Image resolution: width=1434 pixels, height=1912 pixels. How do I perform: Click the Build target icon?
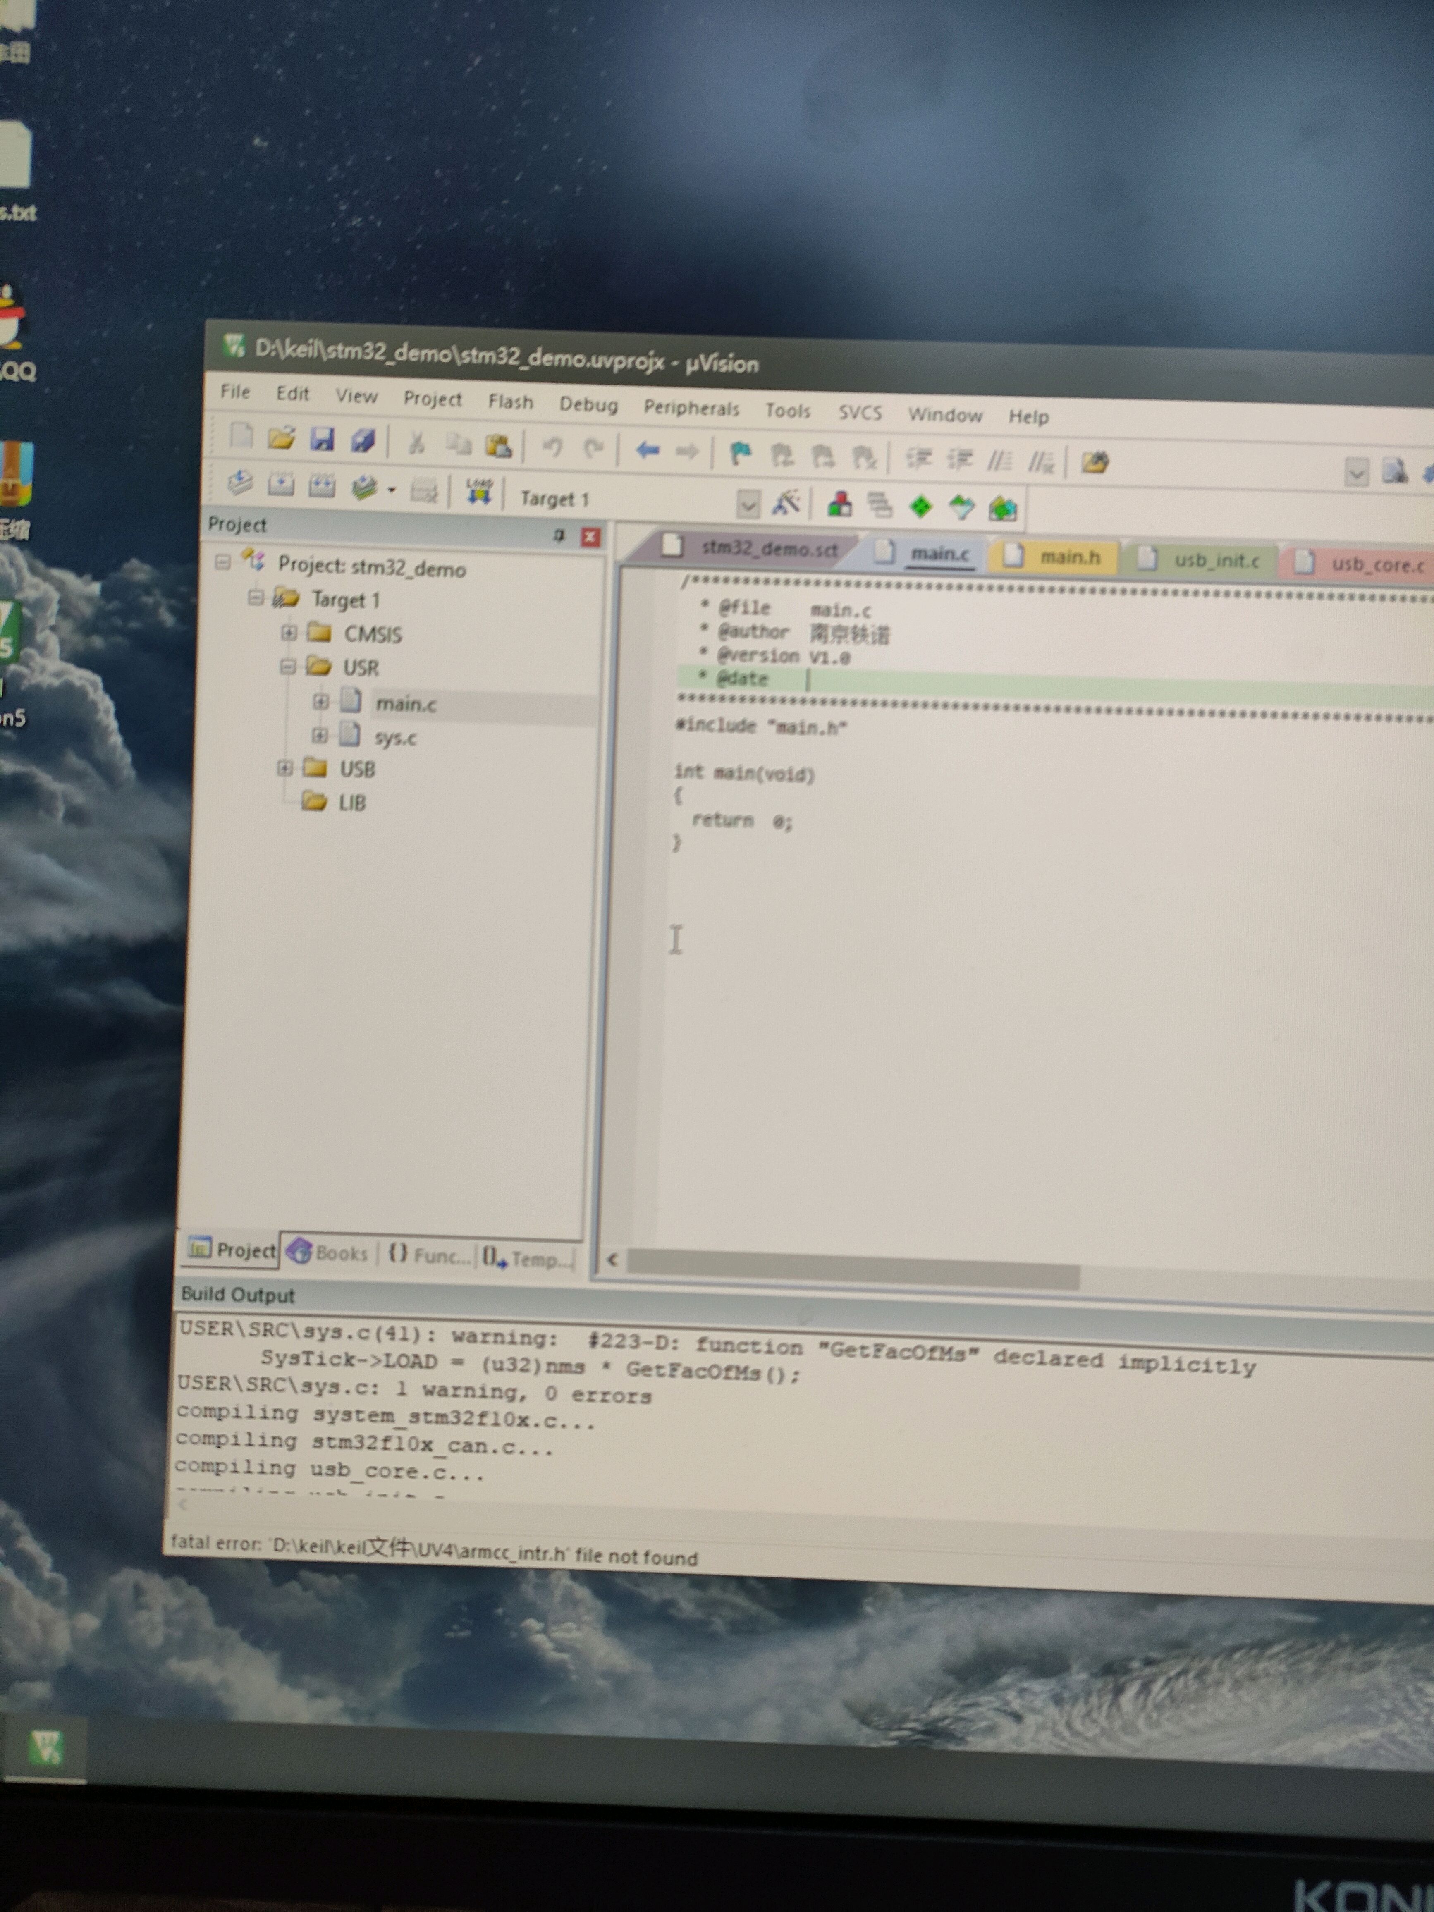280,486
